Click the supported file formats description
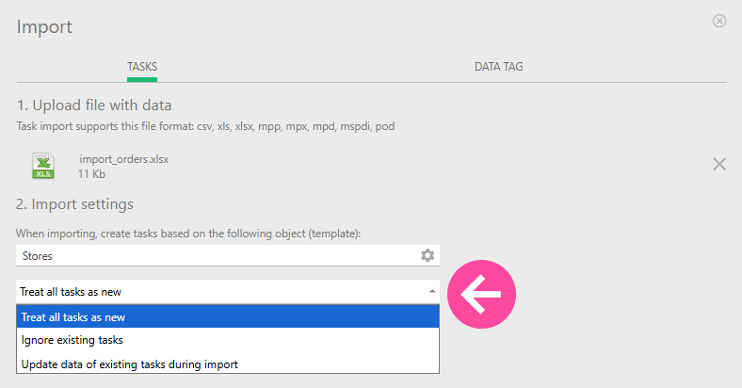Image resolution: width=742 pixels, height=388 pixels. (205, 125)
